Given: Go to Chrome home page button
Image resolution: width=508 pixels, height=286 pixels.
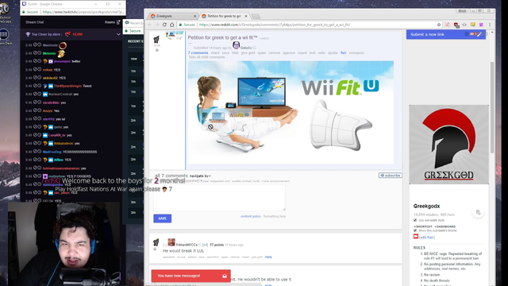Looking at the screenshot, I should 172,25.
